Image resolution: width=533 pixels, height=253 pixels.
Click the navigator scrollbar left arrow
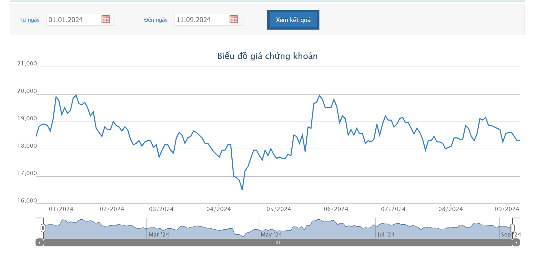(x=39, y=242)
